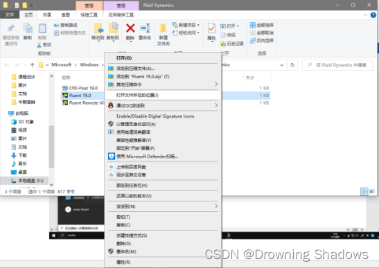Switch to the Large icons view icon in the status bar

pos(372,191)
